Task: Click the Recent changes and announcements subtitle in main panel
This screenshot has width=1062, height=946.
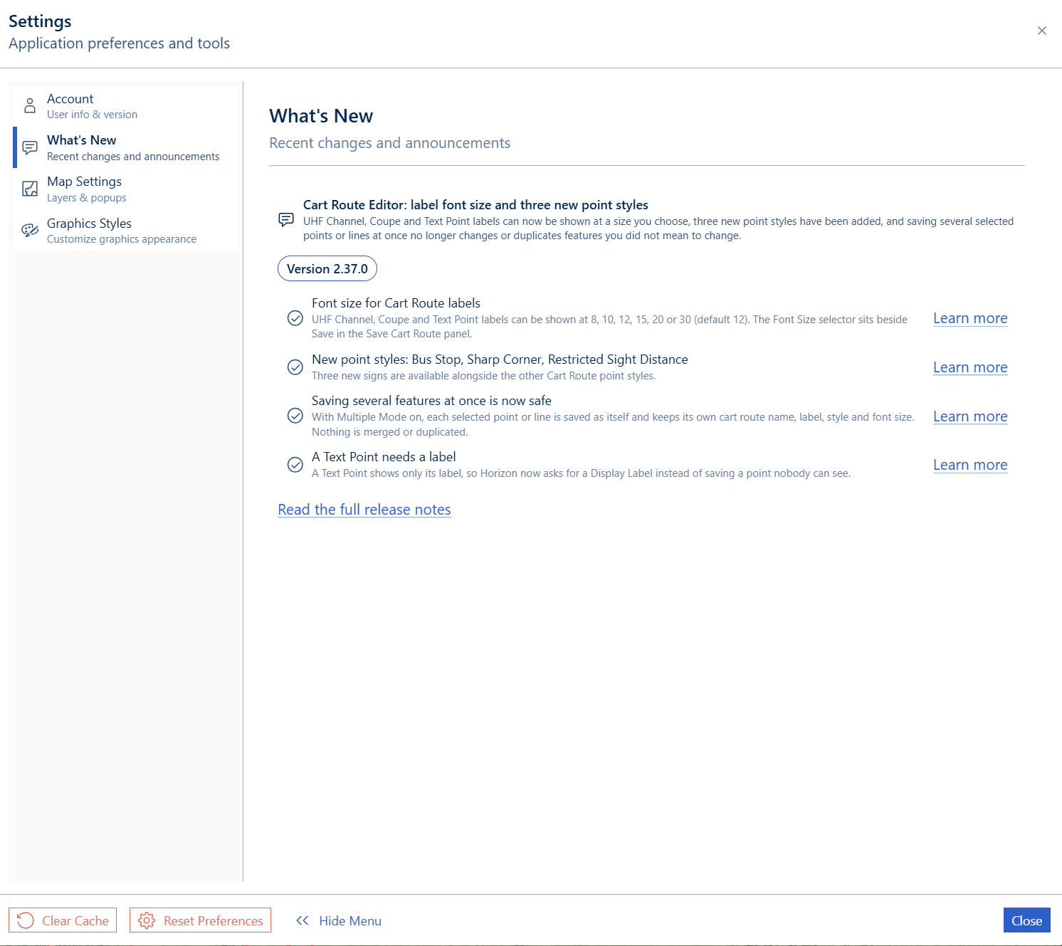Action: 389,143
